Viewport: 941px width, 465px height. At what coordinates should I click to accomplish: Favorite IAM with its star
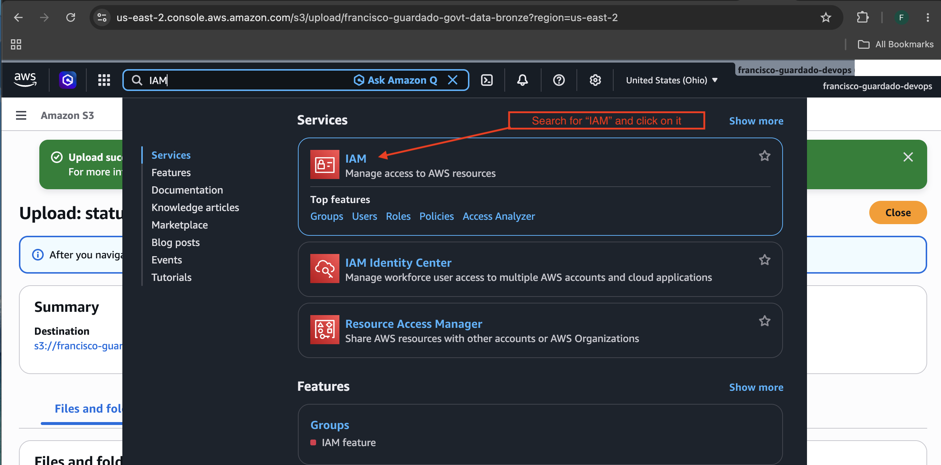764,156
